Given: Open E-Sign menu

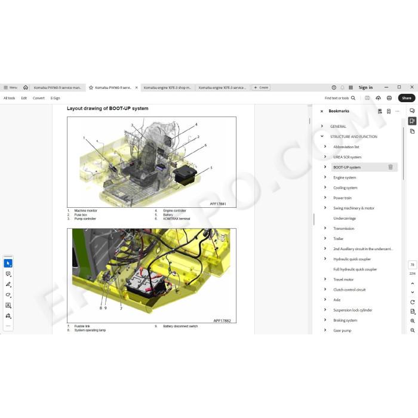Looking at the screenshot, I should point(56,98).
